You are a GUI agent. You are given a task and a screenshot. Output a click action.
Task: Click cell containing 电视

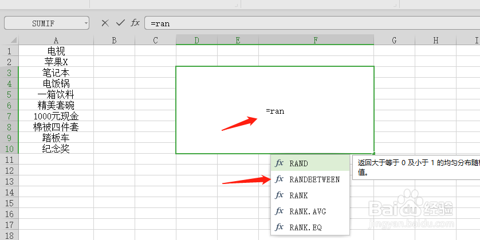point(56,51)
